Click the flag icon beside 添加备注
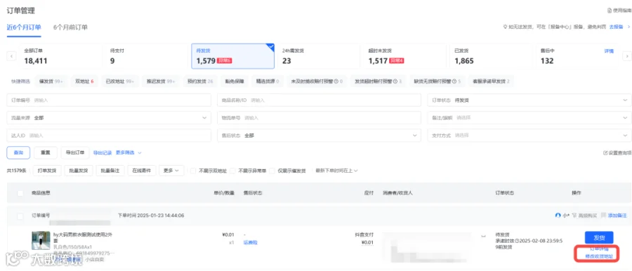Viewport: 632px width, 271px height. [x=603, y=216]
